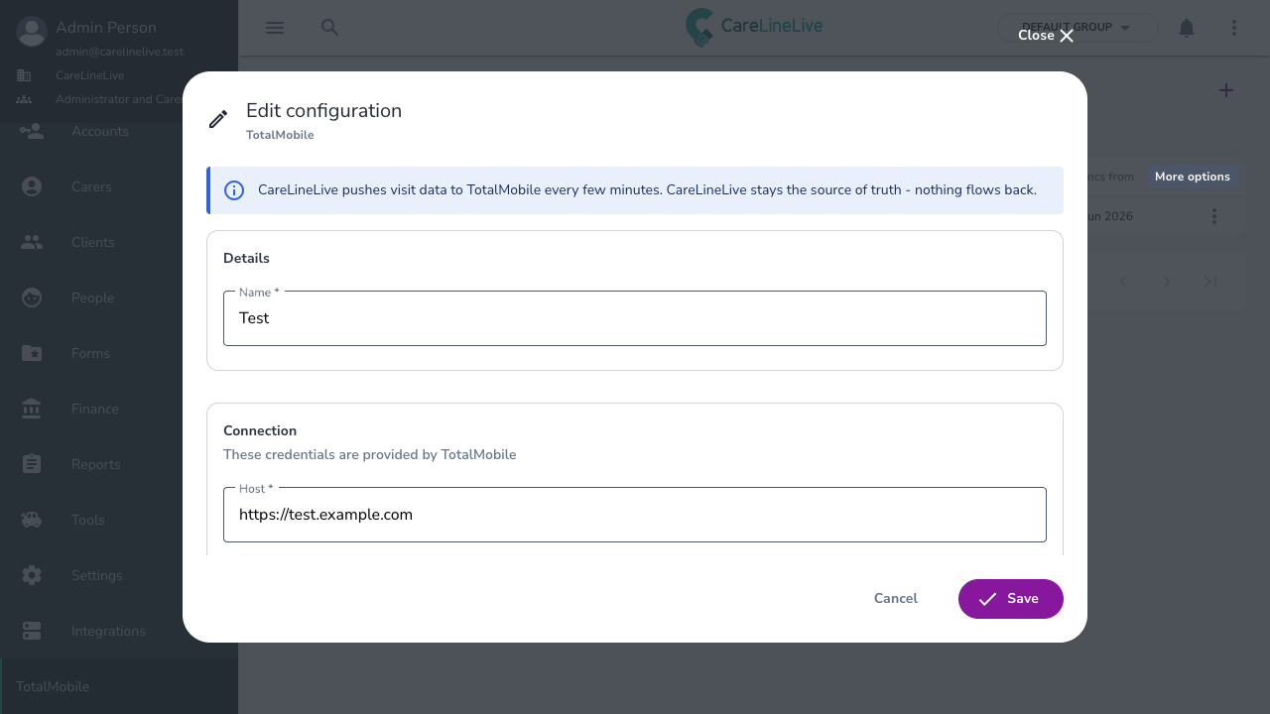The width and height of the screenshot is (1270, 714).
Task: Open Clients in the sidebar
Action: click(119, 242)
